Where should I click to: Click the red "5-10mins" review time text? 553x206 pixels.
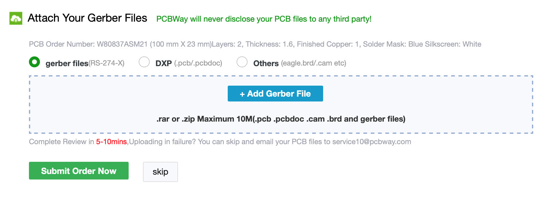point(111,142)
